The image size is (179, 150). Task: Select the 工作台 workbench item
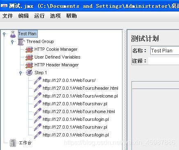tap(25, 143)
